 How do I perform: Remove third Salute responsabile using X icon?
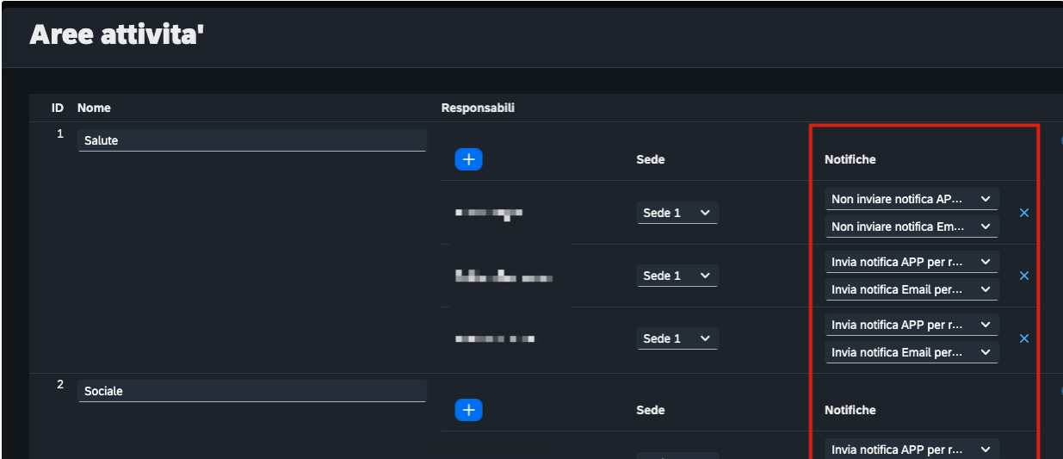coord(1024,338)
